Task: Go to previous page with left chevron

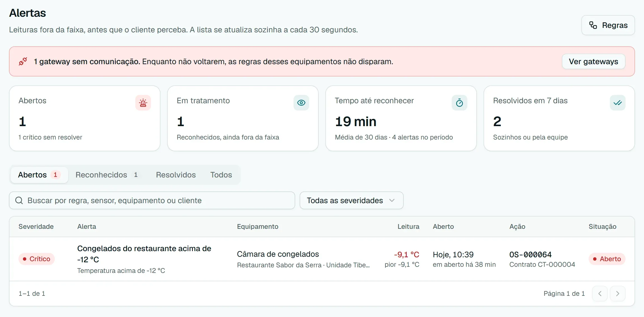Action: pyautogui.click(x=600, y=294)
